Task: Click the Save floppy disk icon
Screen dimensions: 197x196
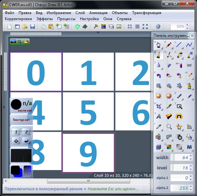Action: [33, 27]
